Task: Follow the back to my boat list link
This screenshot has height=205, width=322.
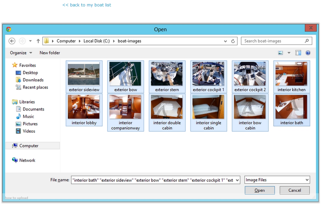Action: pyautogui.click(x=87, y=5)
